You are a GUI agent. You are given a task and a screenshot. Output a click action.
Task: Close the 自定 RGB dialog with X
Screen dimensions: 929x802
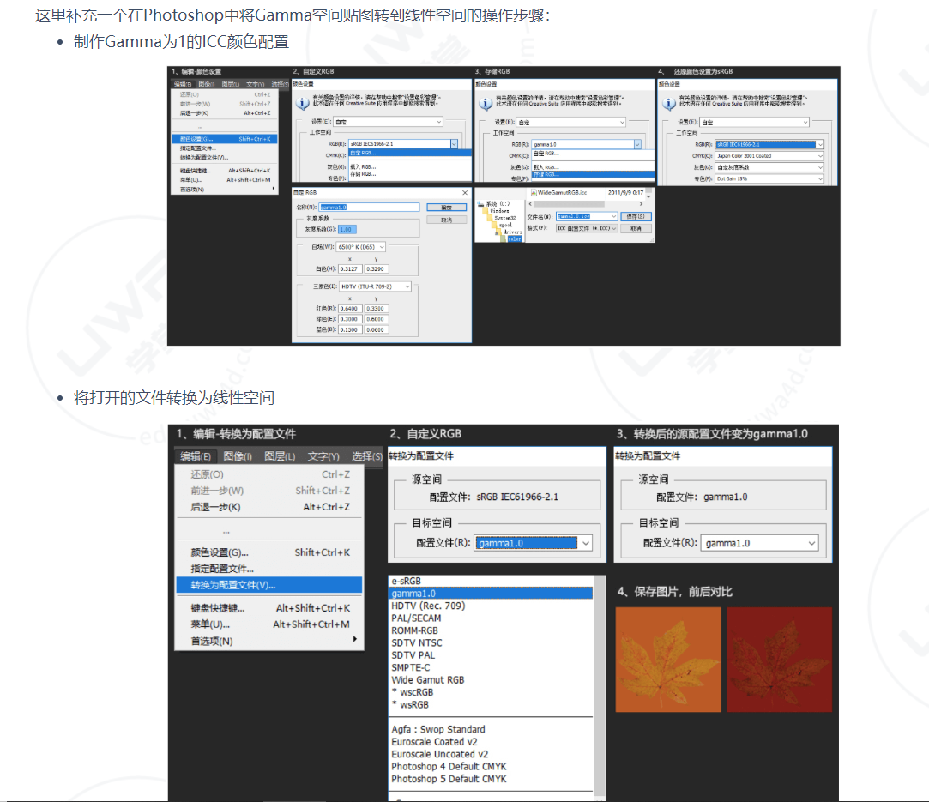click(x=465, y=192)
